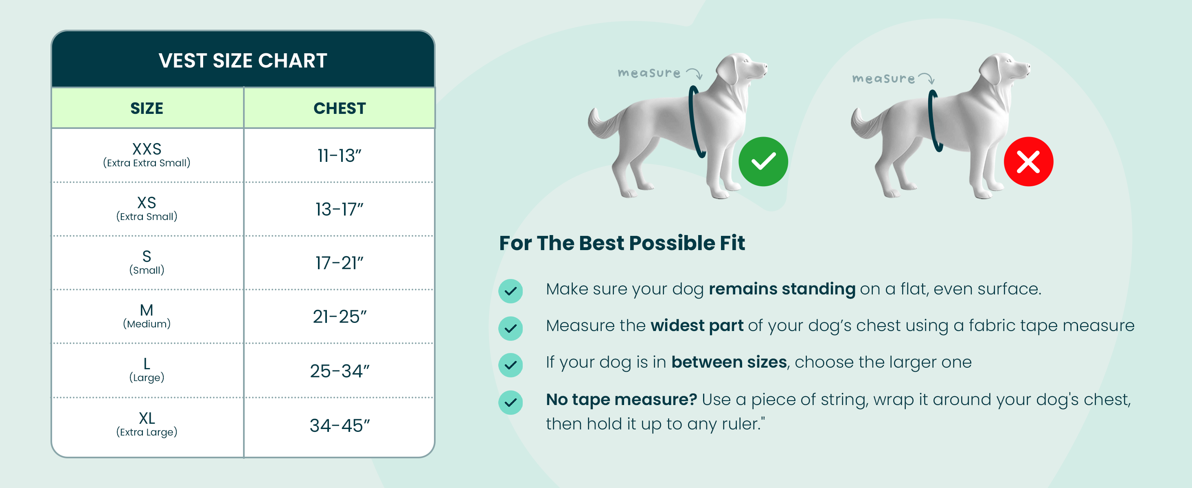Click 'For The Best Possible Fit' heading
The height and width of the screenshot is (488, 1192).
622,243
